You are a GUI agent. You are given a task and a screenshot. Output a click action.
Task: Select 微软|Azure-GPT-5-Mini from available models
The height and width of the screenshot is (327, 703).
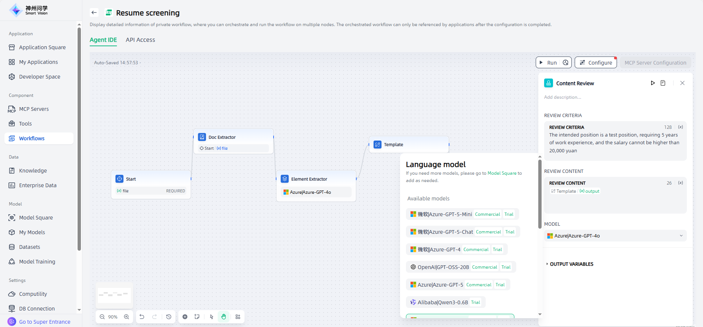click(445, 214)
